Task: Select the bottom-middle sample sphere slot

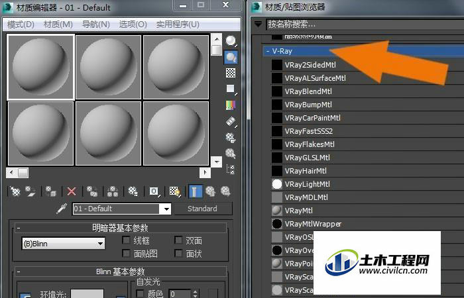Action: pos(108,133)
